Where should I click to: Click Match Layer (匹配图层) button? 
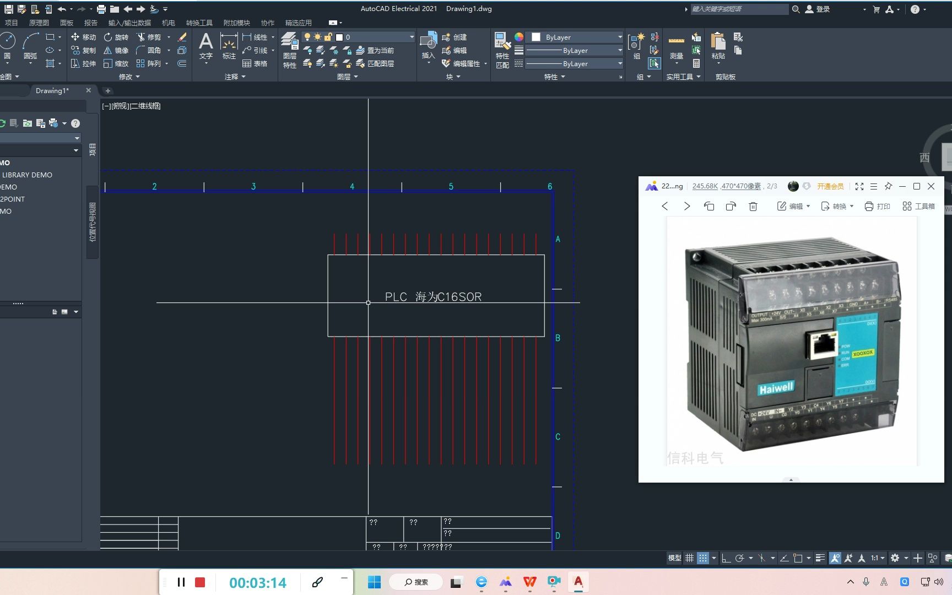tap(375, 63)
